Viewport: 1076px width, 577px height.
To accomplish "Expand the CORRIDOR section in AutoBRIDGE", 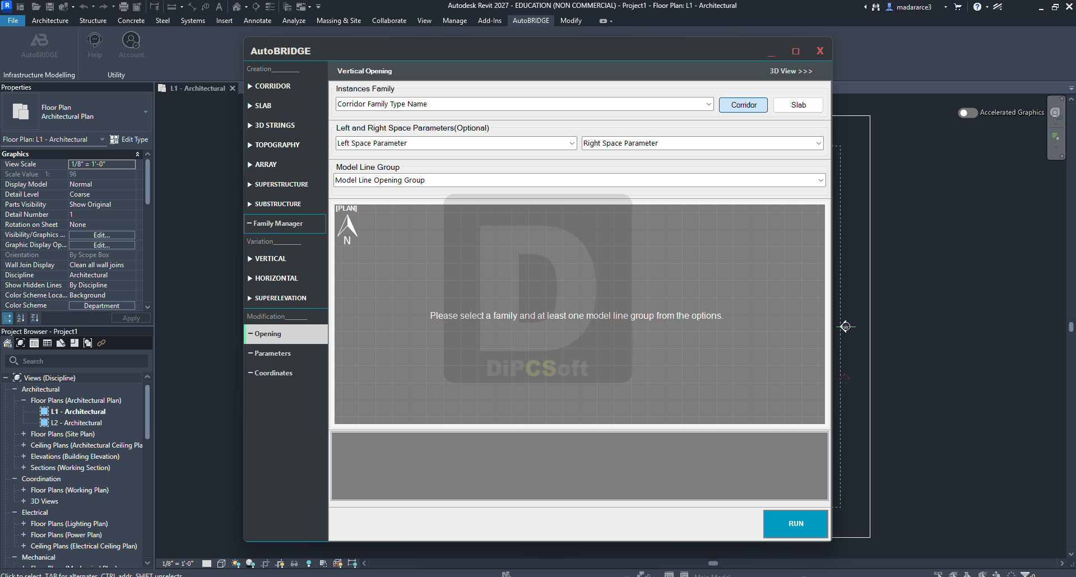I will tap(269, 86).
